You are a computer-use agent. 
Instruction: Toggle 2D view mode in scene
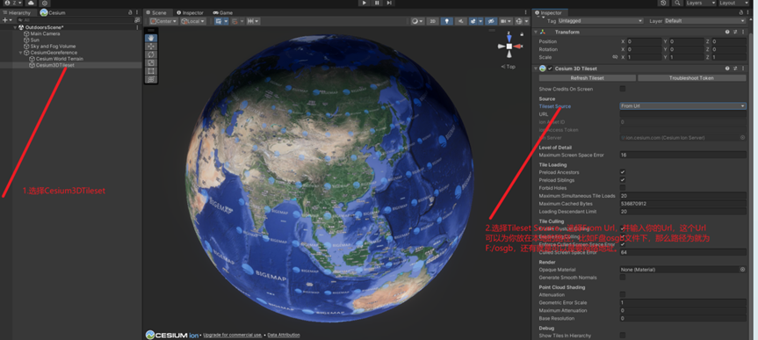tap(433, 21)
